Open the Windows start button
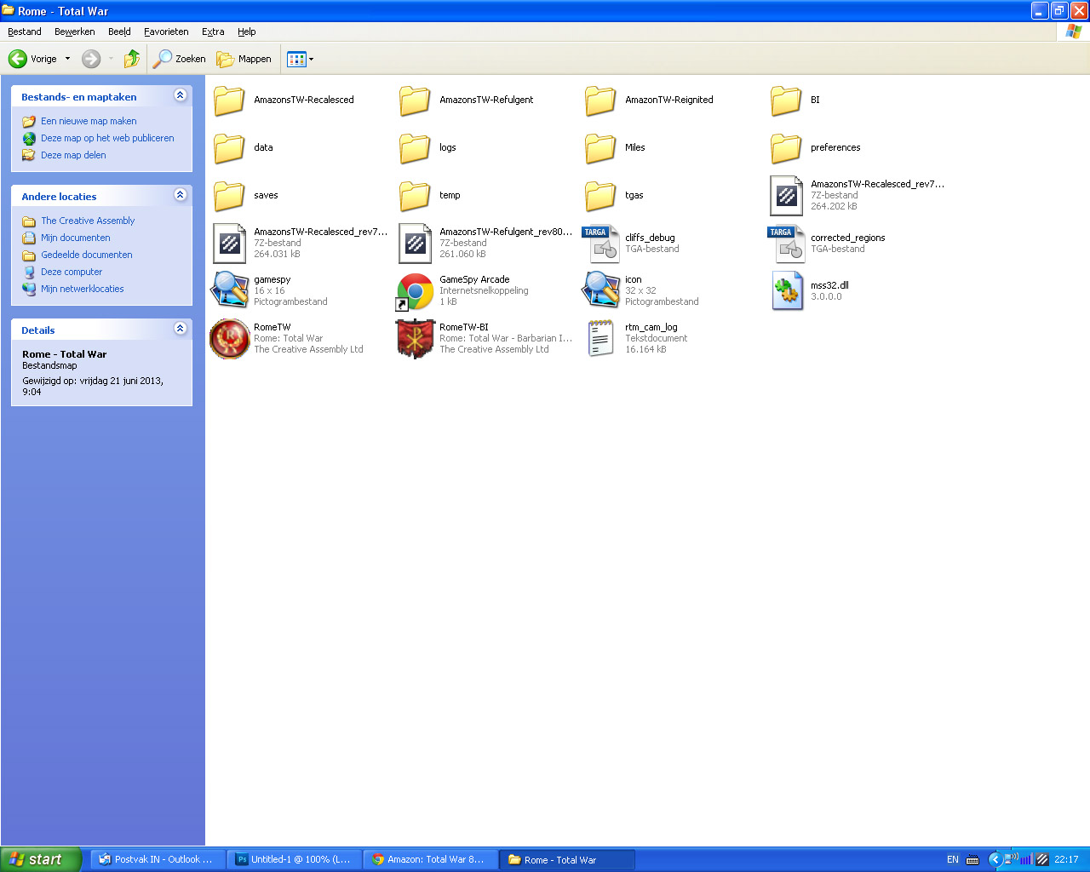This screenshot has width=1090, height=872. point(41,859)
